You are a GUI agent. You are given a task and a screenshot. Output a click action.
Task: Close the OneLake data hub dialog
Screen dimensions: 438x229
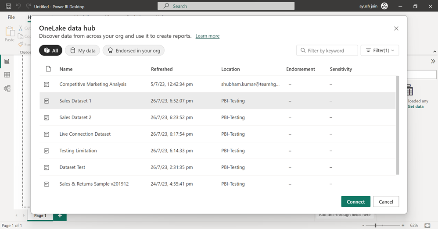(396, 28)
